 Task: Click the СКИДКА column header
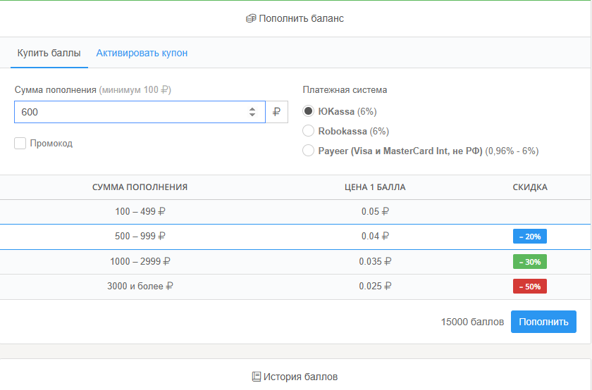(x=530, y=187)
